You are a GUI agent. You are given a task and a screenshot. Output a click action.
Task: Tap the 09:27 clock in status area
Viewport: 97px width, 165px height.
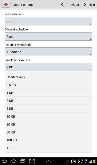(x=77, y=161)
